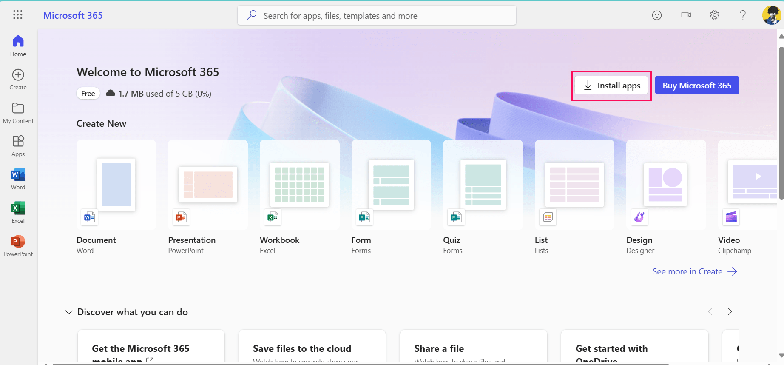Click the Forms icon on Quiz card

456,217
